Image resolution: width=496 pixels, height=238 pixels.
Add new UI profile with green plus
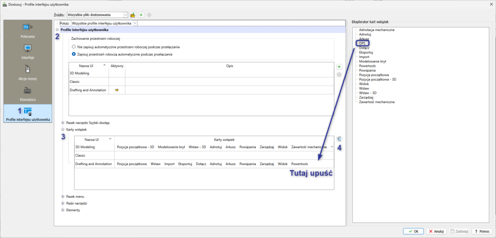click(x=339, y=66)
